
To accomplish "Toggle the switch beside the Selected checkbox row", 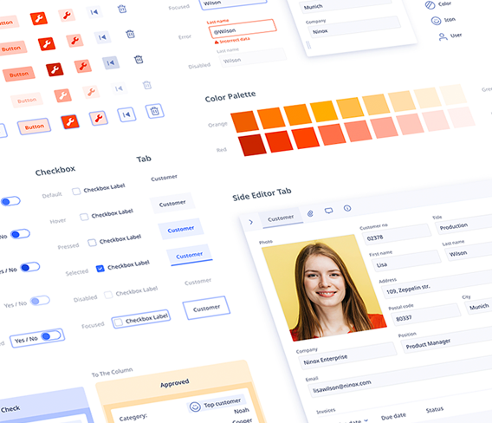I will pos(30,267).
